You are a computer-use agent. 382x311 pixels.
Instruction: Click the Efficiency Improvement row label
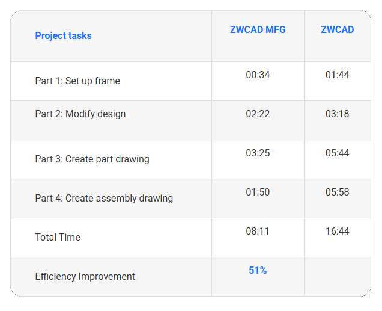tap(85, 277)
